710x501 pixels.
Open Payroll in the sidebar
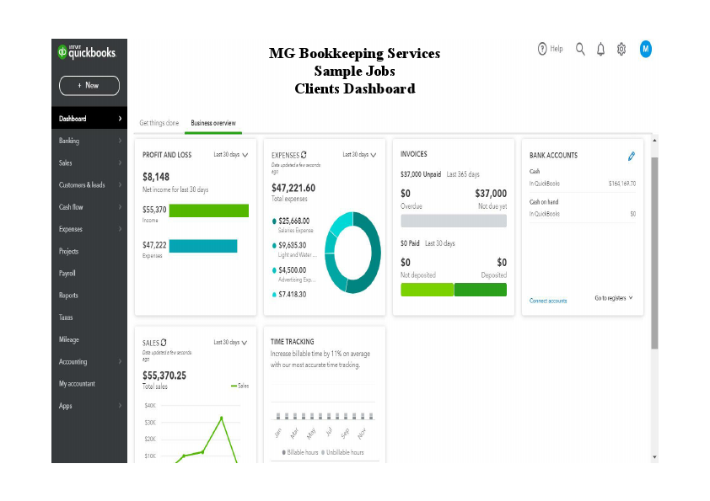(x=89, y=273)
